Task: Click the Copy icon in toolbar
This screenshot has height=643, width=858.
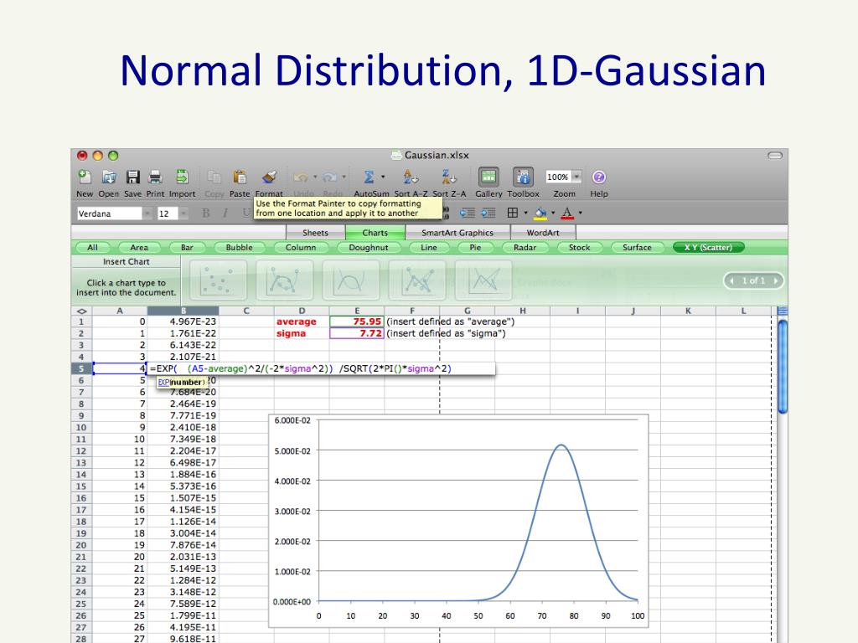Action: [214, 177]
